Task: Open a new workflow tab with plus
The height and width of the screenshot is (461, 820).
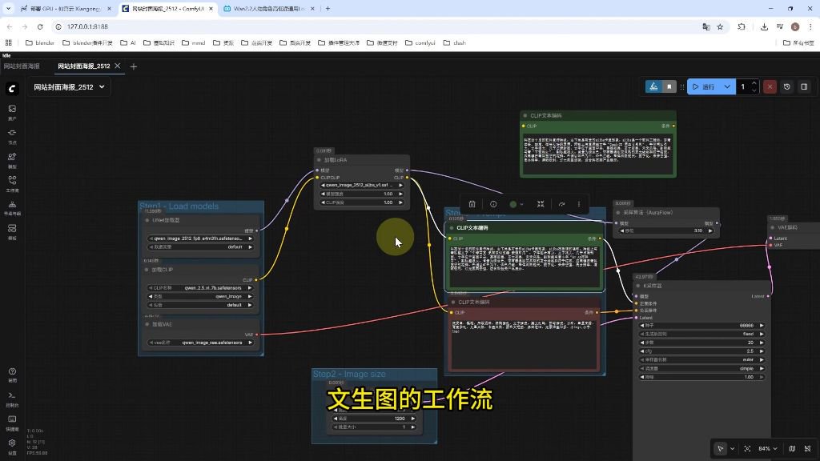Action: coord(134,66)
